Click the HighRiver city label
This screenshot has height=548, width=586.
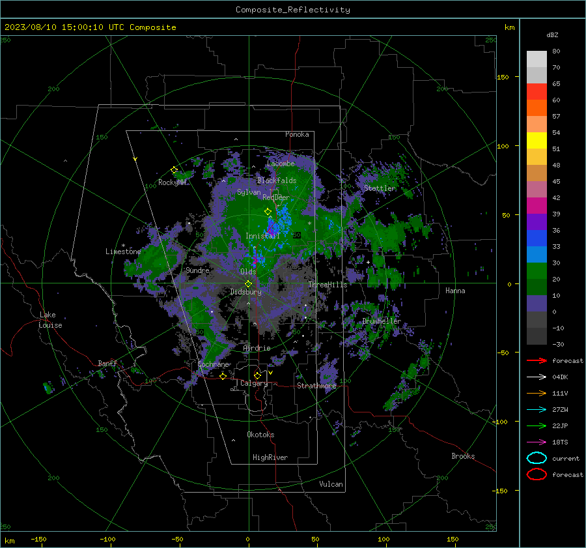tap(270, 457)
